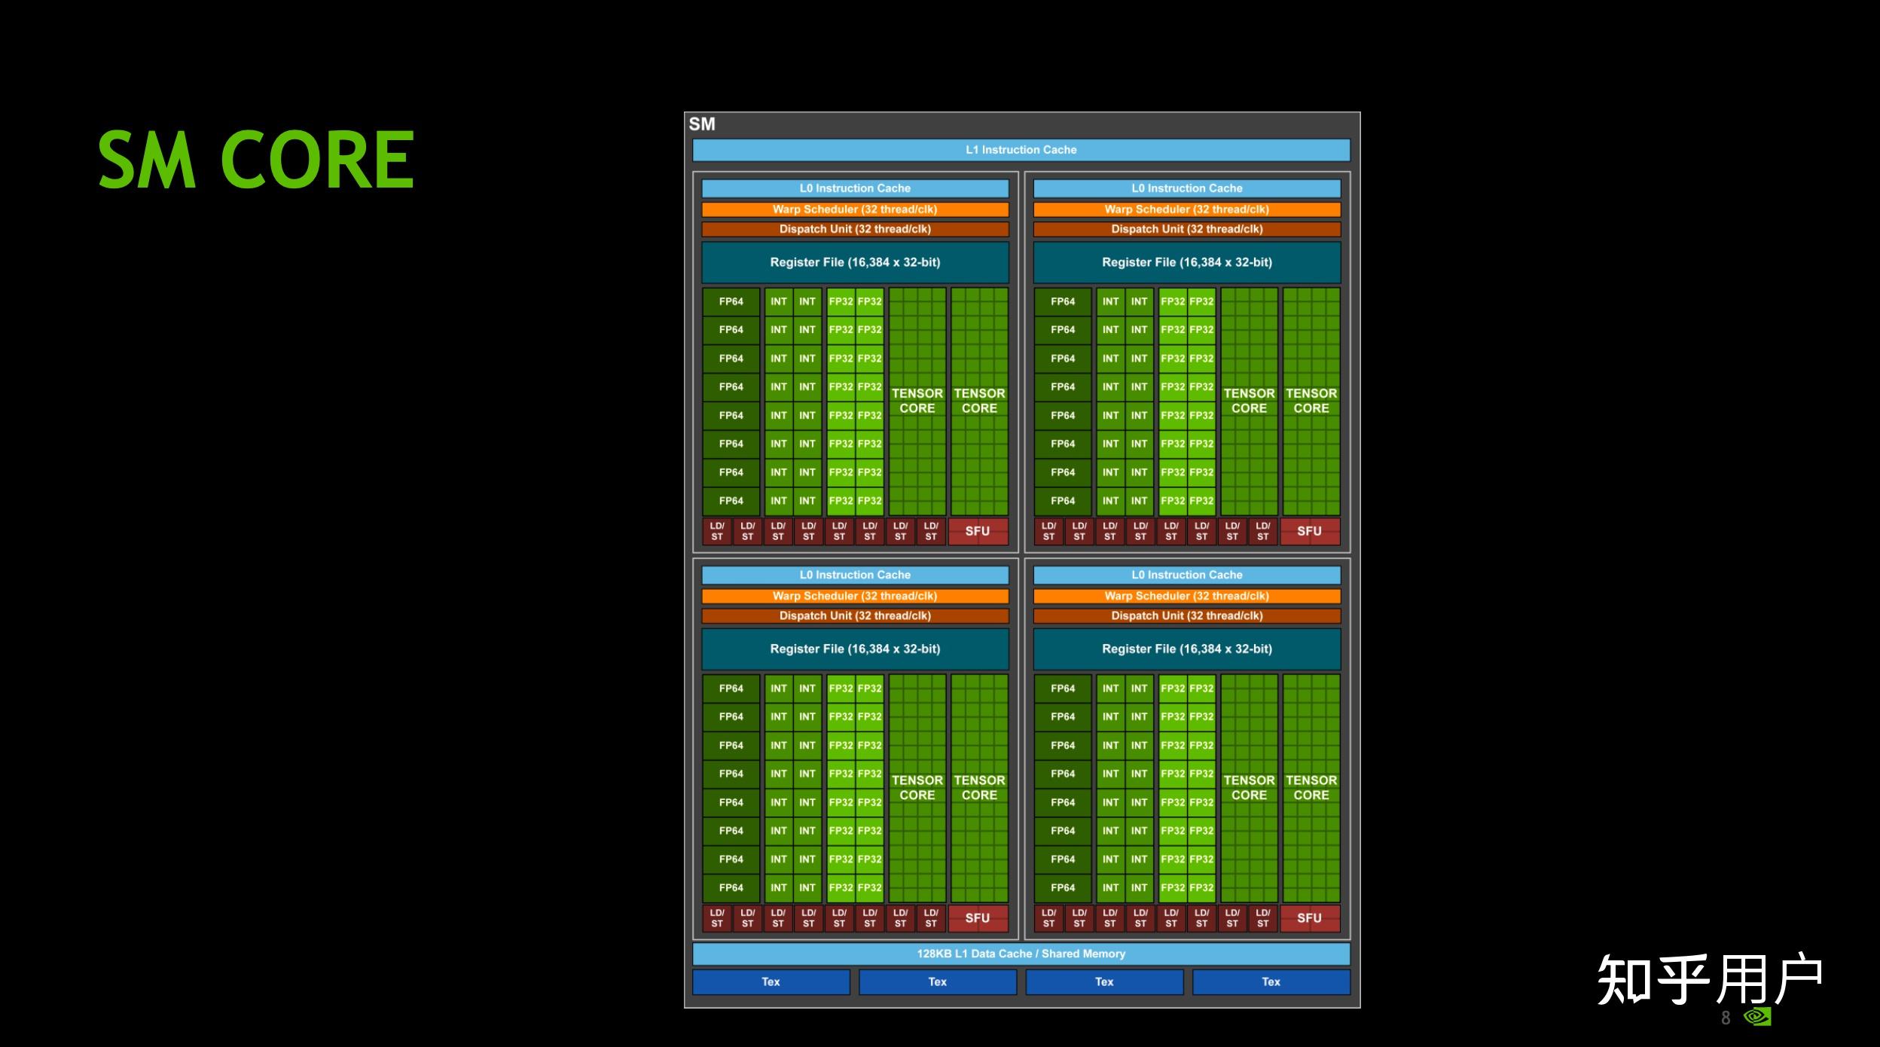Toggle the Dispatch Unit in the top-right partition

(1186, 229)
